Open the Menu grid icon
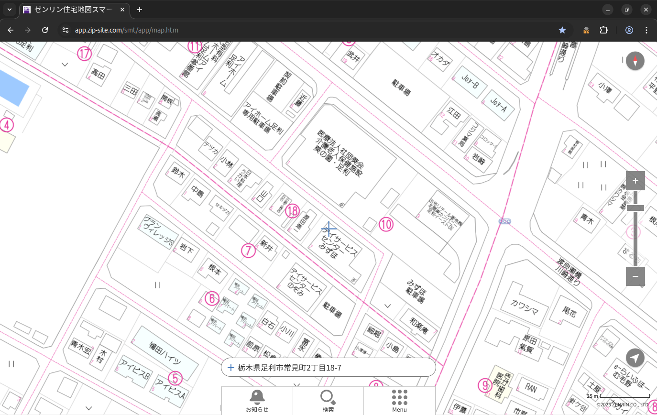The image size is (657, 415). pos(399,401)
